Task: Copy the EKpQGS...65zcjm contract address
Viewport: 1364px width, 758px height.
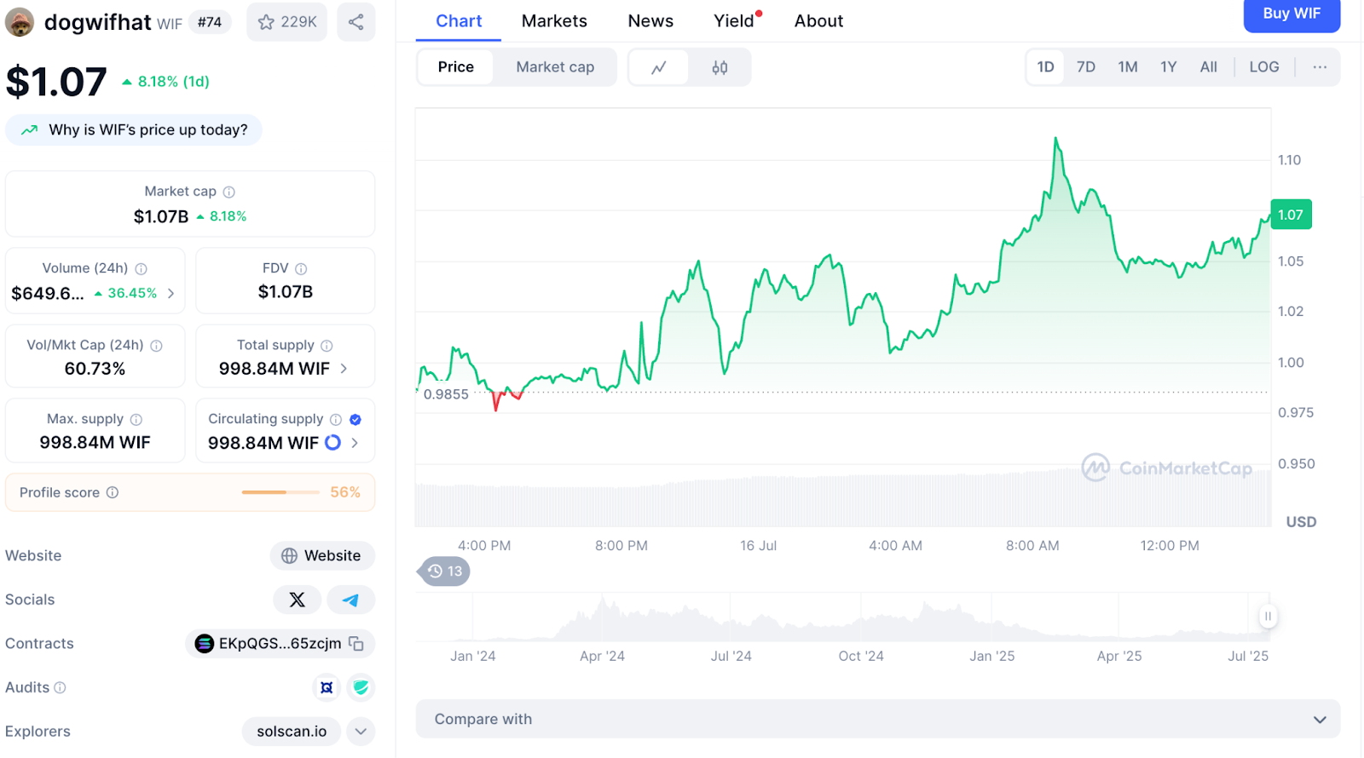Action: (356, 644)
